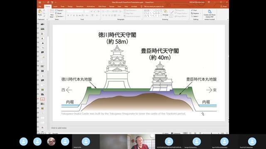
Task: Start Slide Show icon in status bar
Action: pos(200,133)
